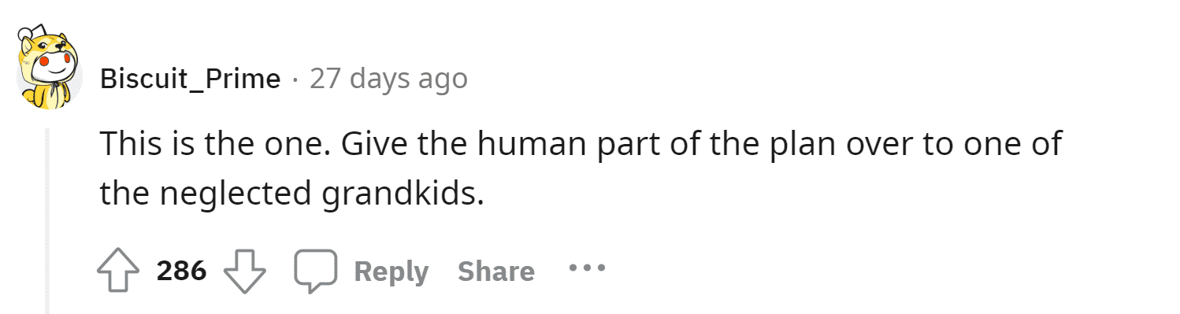Screen dimensions: 1180x314
Task: Open the permalink from '27 days ago'
Action: 388,78
